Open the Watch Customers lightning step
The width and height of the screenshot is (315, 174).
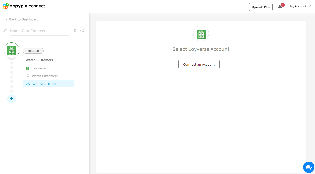[x=44, y=76]
